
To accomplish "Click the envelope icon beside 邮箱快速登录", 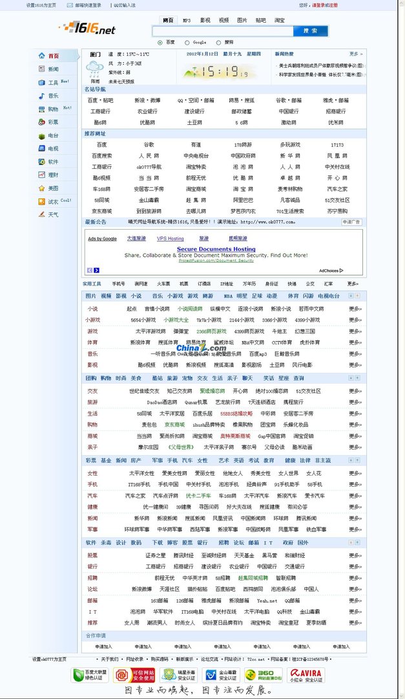I will tap(70, 5).
